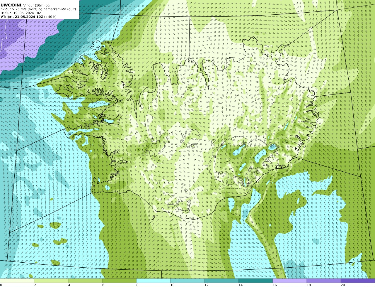Click the 'IT: Sun. 19. 05. 2024 18Z' line
The width and height of the screenshot is (375, 287).
pos(21,13)
